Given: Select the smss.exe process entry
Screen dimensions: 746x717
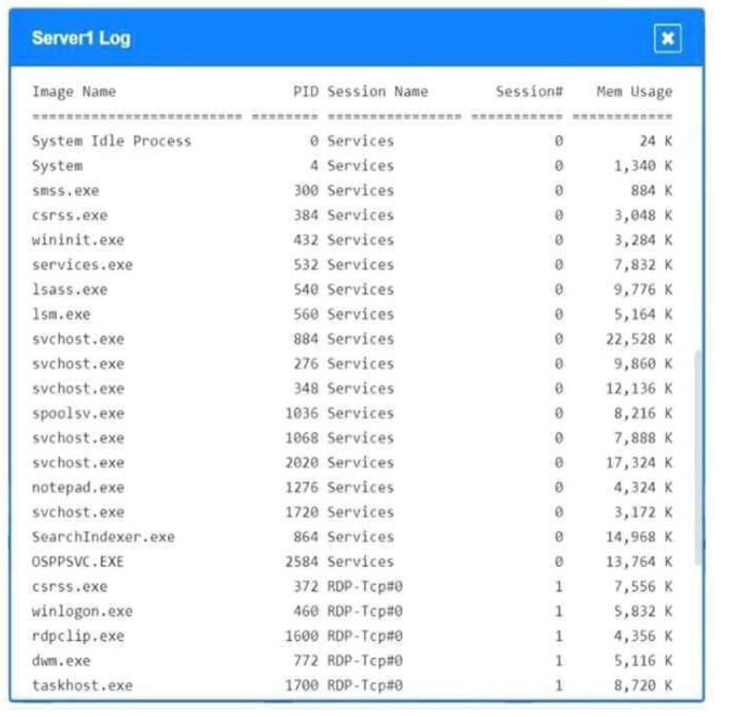Looking at the screenshot, I should (x=65, y=190).
